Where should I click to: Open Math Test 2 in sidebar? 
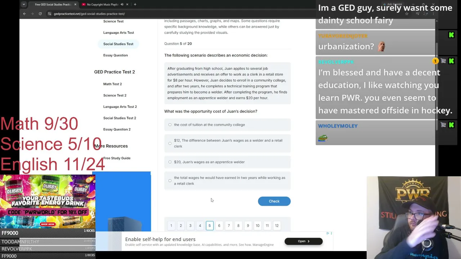(112, 84)
